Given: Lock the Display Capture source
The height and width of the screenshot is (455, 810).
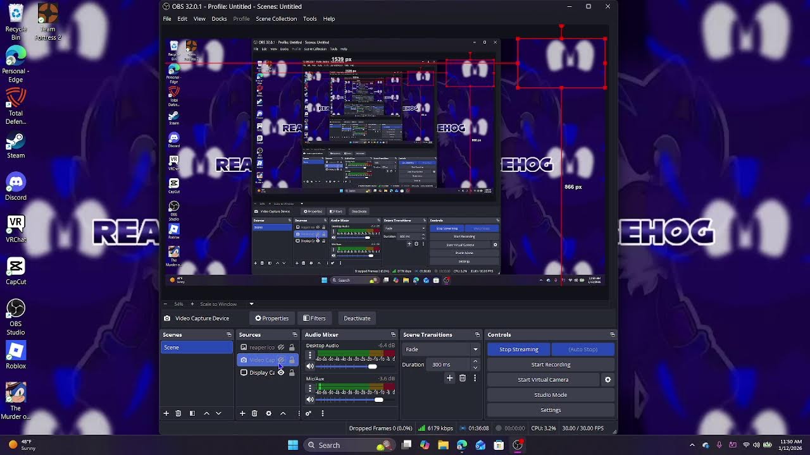Looking at the screenshot, I should click(x=292, y=373).
